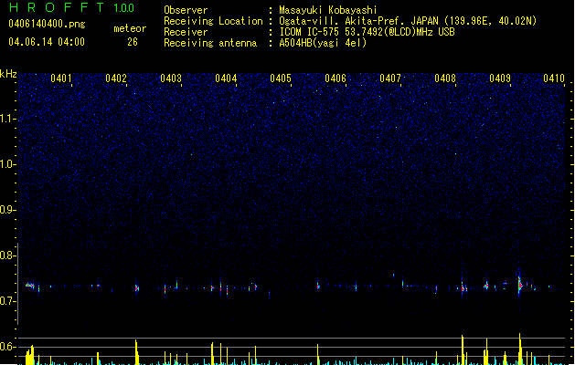The width and height of the screenshot is (575, 365).
Task: Click the 1.0 kHz frequency axis label
Action: 8,164
